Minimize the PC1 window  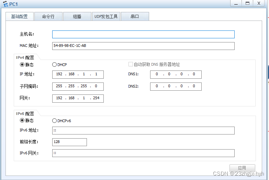pos(236,3)
